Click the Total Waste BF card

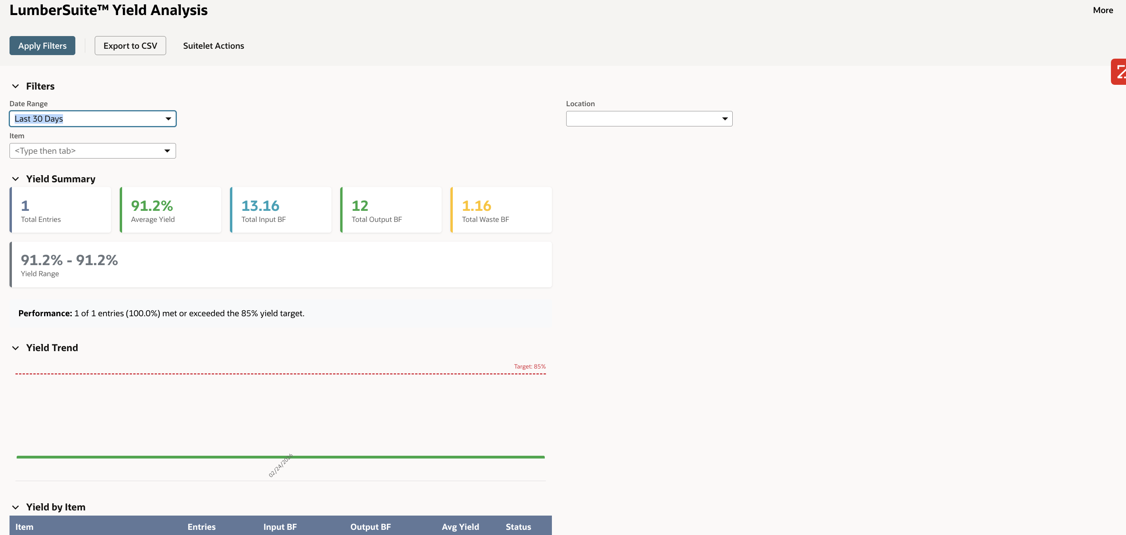(x=501, y=210)
